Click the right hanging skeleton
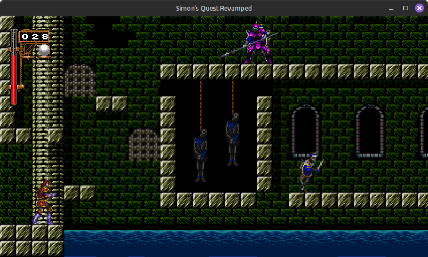 coord(232,138)
